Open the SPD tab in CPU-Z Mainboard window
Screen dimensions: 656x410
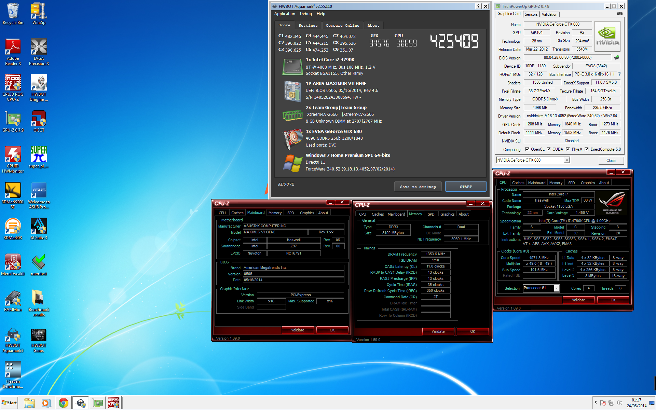tap(290, 213)
